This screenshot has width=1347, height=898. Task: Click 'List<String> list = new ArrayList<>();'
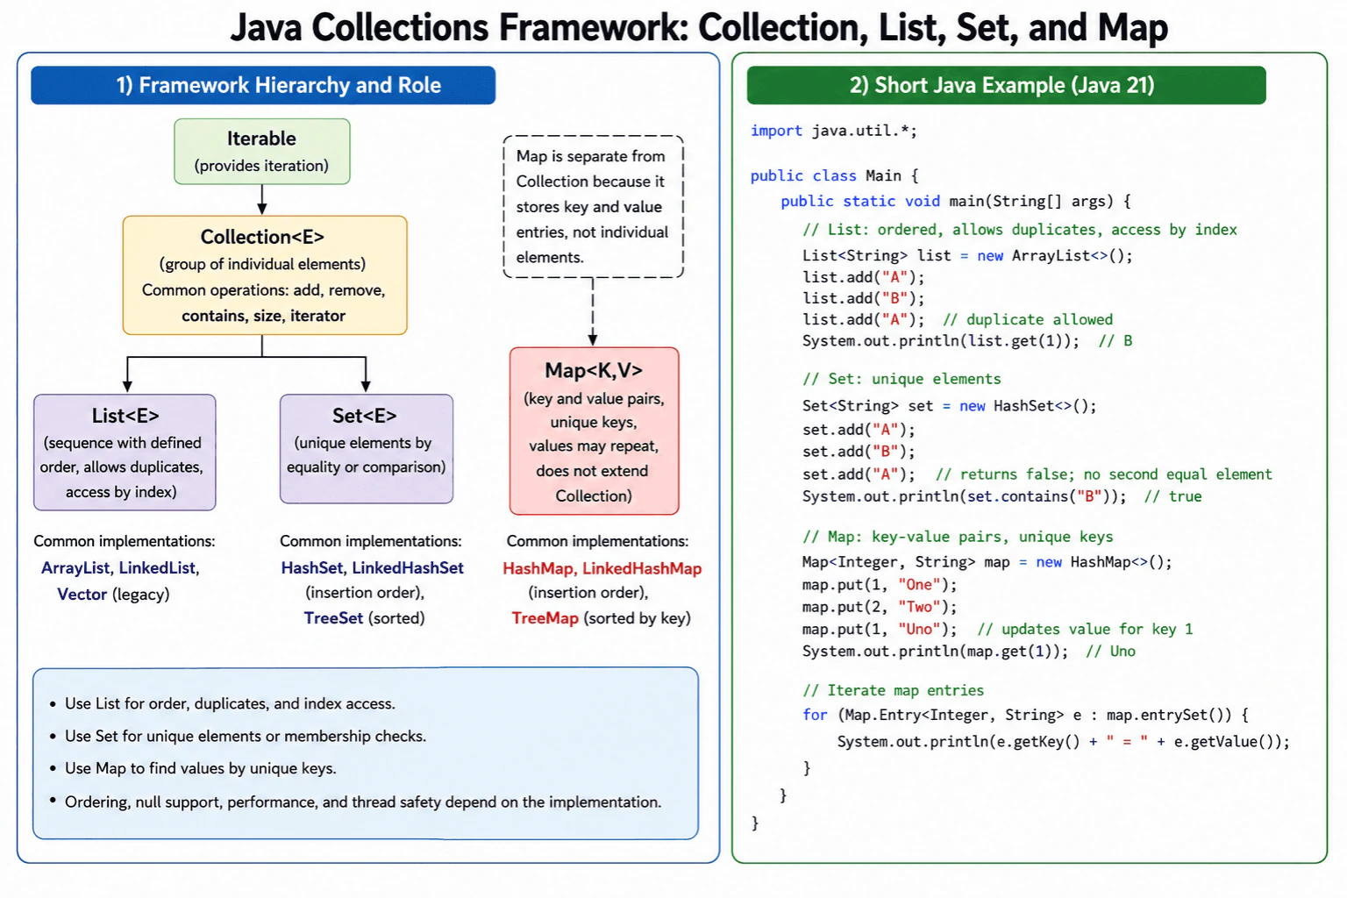coord(967,256)
